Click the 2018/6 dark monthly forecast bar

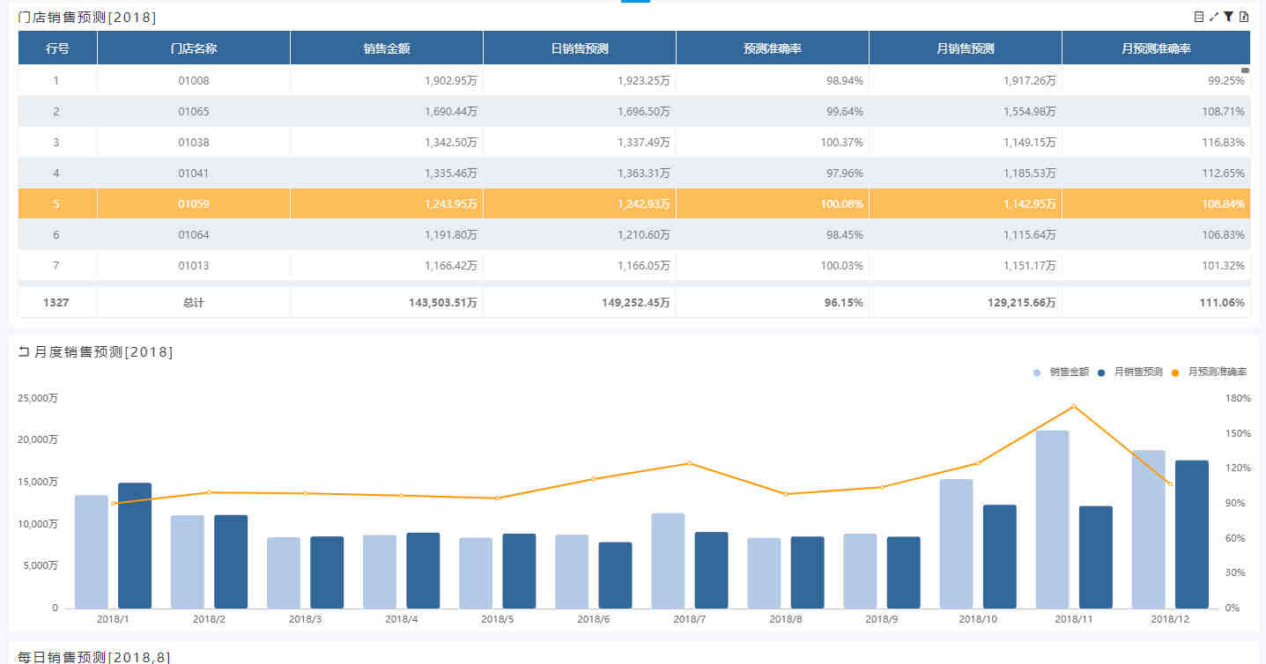615,575
